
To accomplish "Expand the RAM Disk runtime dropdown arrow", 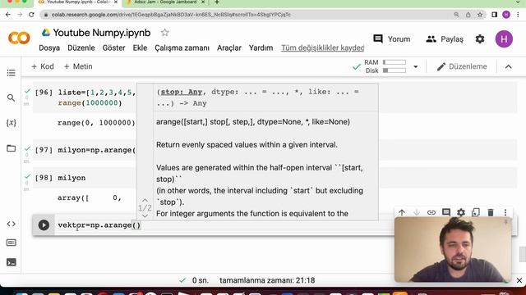I will (x=416, y=66).
